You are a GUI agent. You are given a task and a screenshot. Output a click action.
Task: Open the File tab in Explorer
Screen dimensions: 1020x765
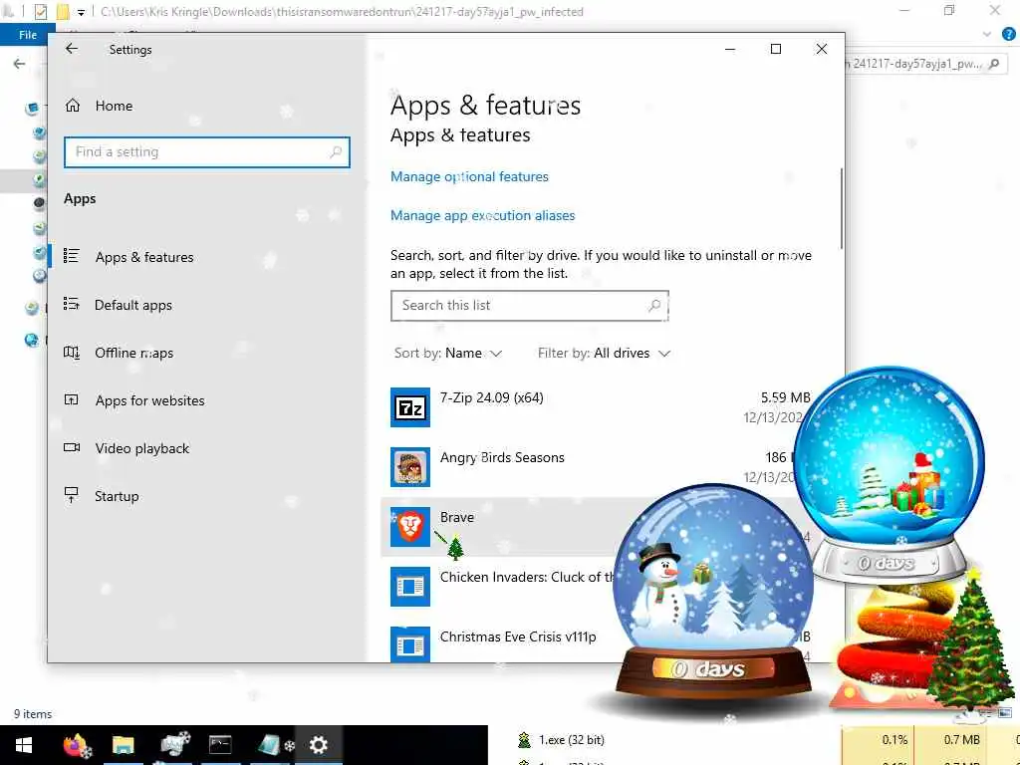click(27, 35)
